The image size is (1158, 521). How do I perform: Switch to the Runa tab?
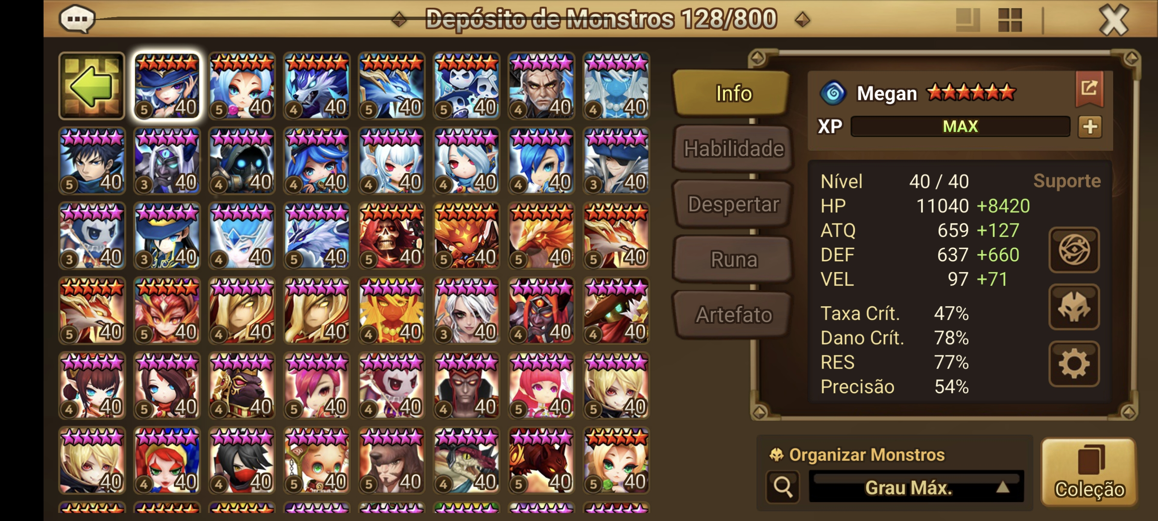click(733, 259)
